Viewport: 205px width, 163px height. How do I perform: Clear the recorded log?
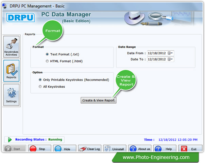point(89,149)
